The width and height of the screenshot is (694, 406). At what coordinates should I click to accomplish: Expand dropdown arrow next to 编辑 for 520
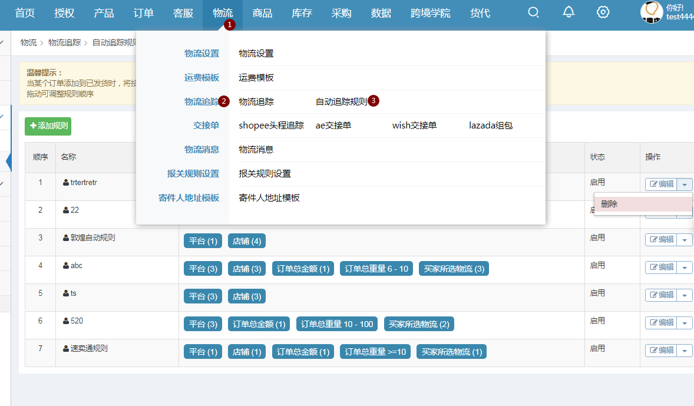685,323
